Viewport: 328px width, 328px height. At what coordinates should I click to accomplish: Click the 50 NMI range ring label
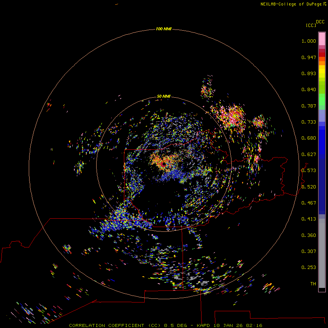pos(164,96)
